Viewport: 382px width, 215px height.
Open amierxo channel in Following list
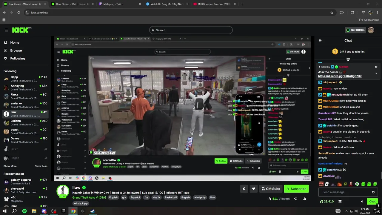pyautogui.click(x=25, y=105)
